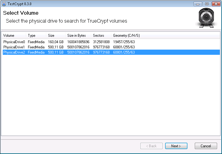222x154 pixels.
Task: Select the PhysicalDrive0 row
Action: coord(111,42)
